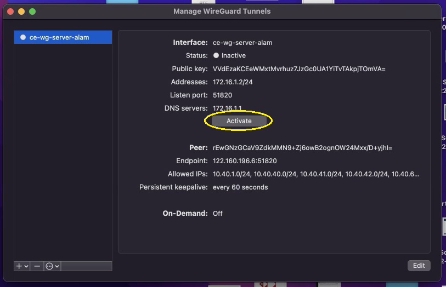Screen dimensions: 446x287
Task: Open the Edit tunnel dialog
Action: tap(419, 266)
